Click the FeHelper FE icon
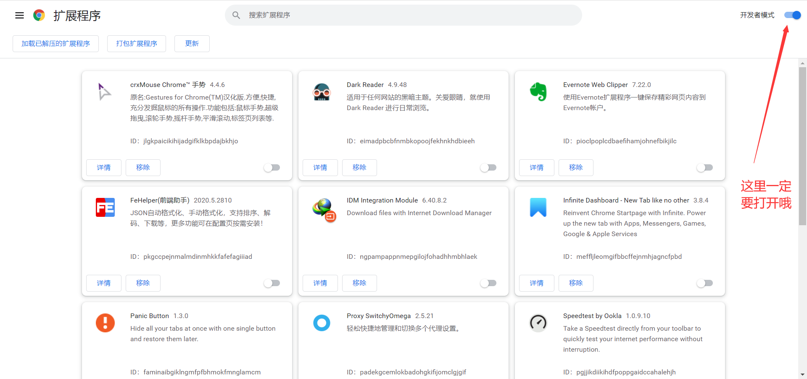Screen dimensions: 807x379 (x=105, y=207)
